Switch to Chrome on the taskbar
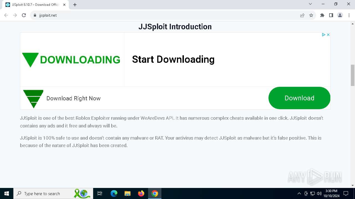Viewport: 355px width, 199px height. 155,193
